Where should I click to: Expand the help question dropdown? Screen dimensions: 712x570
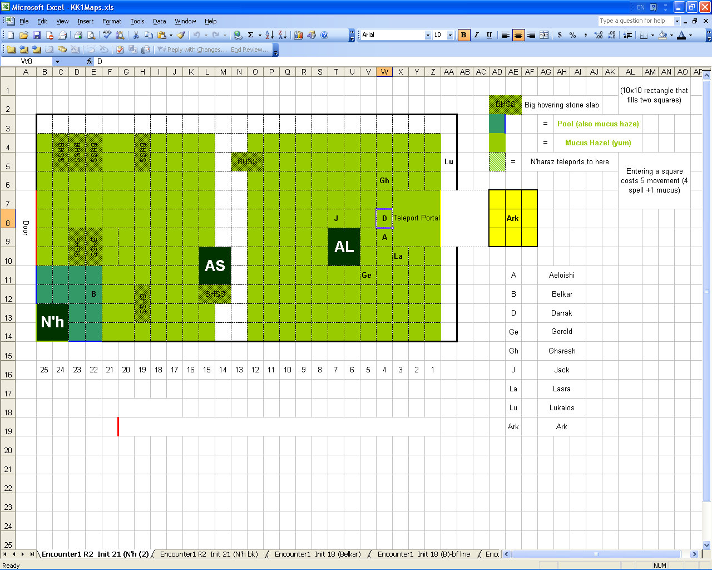677,21
